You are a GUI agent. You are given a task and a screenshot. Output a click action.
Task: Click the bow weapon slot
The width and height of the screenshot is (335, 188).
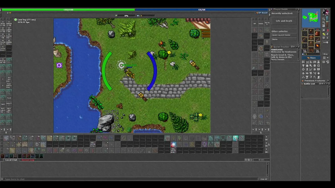click(304, 39)
